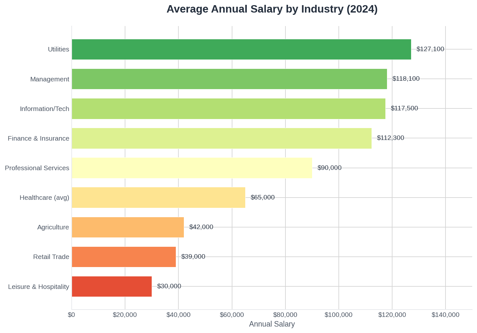Click the $30,000 value label

(x=169, y=286)
